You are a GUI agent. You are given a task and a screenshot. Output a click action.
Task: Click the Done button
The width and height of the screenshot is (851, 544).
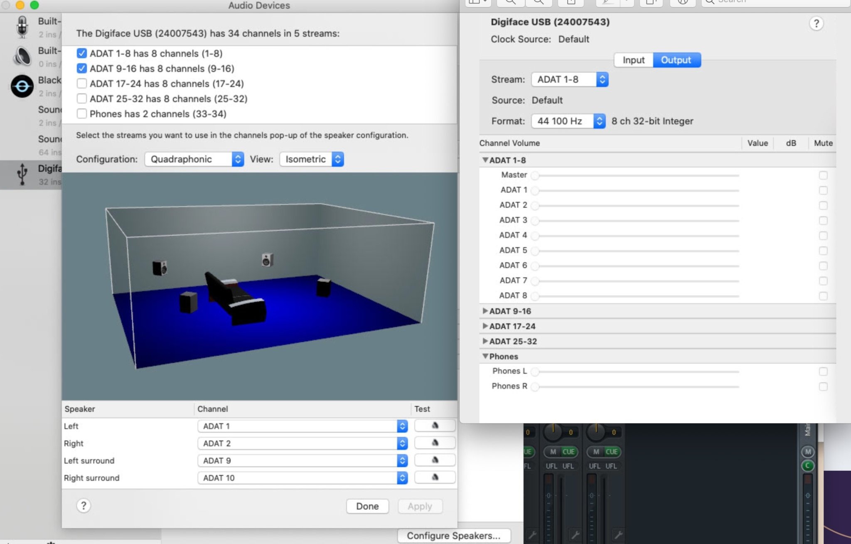(x=367, y=506)
